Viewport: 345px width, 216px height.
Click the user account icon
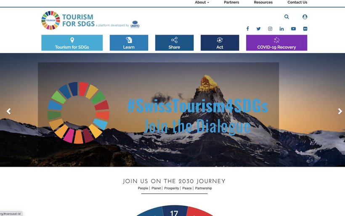tap(305, 17)
